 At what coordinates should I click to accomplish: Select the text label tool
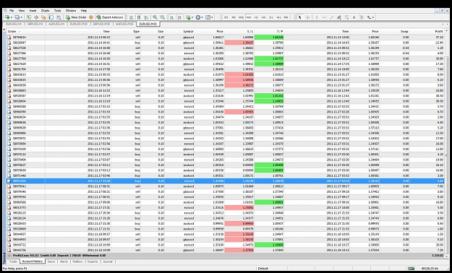tap(361, 17)
